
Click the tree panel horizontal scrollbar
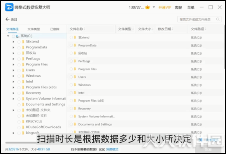(21, 143)
